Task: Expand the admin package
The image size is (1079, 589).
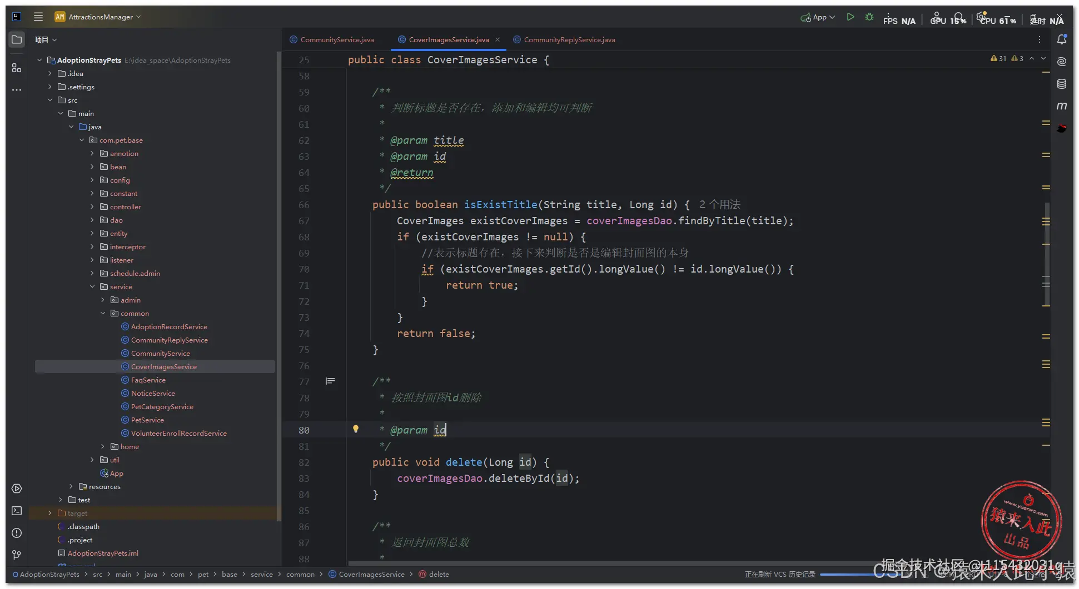Action: (x=103, y=300)
